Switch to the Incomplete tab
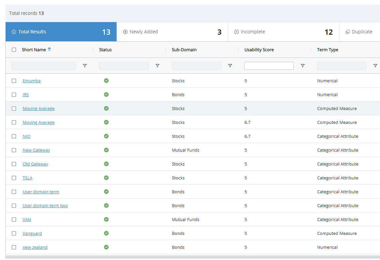Viewport: 380px width, 260px height. pyautogui.click(x=284, y=32)
